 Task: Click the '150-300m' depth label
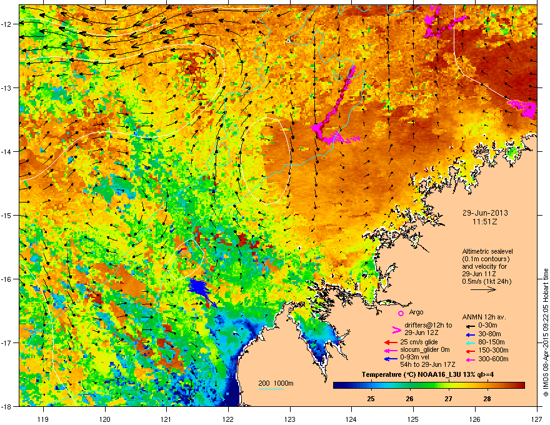tap(493, 350)
